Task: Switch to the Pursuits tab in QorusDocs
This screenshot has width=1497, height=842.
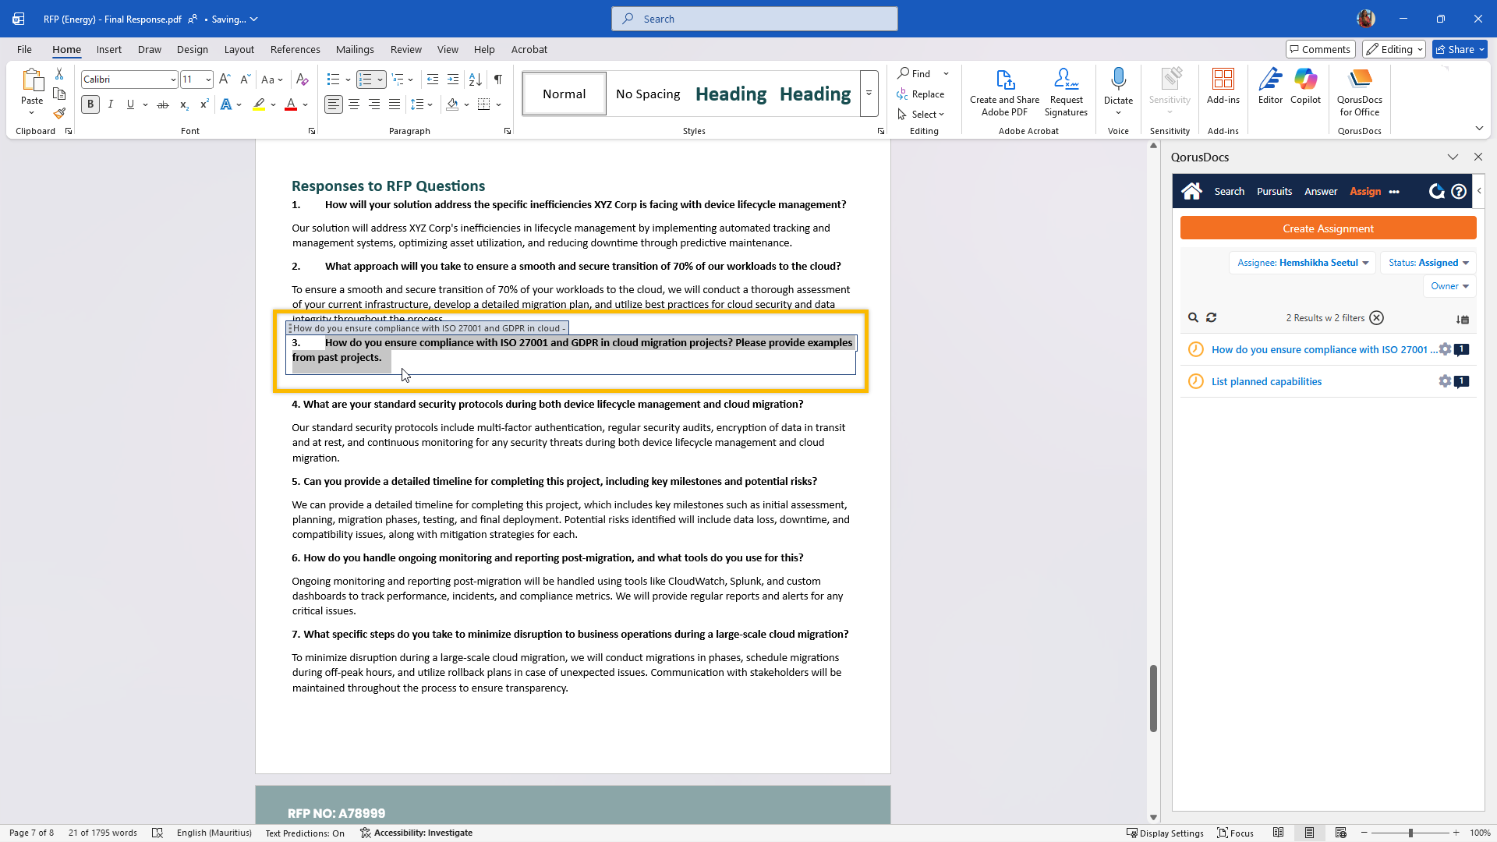Action: (1274, 191)
